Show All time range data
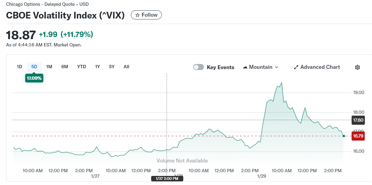The height and width of the screenshot is (185, 372). pos(126,67)
